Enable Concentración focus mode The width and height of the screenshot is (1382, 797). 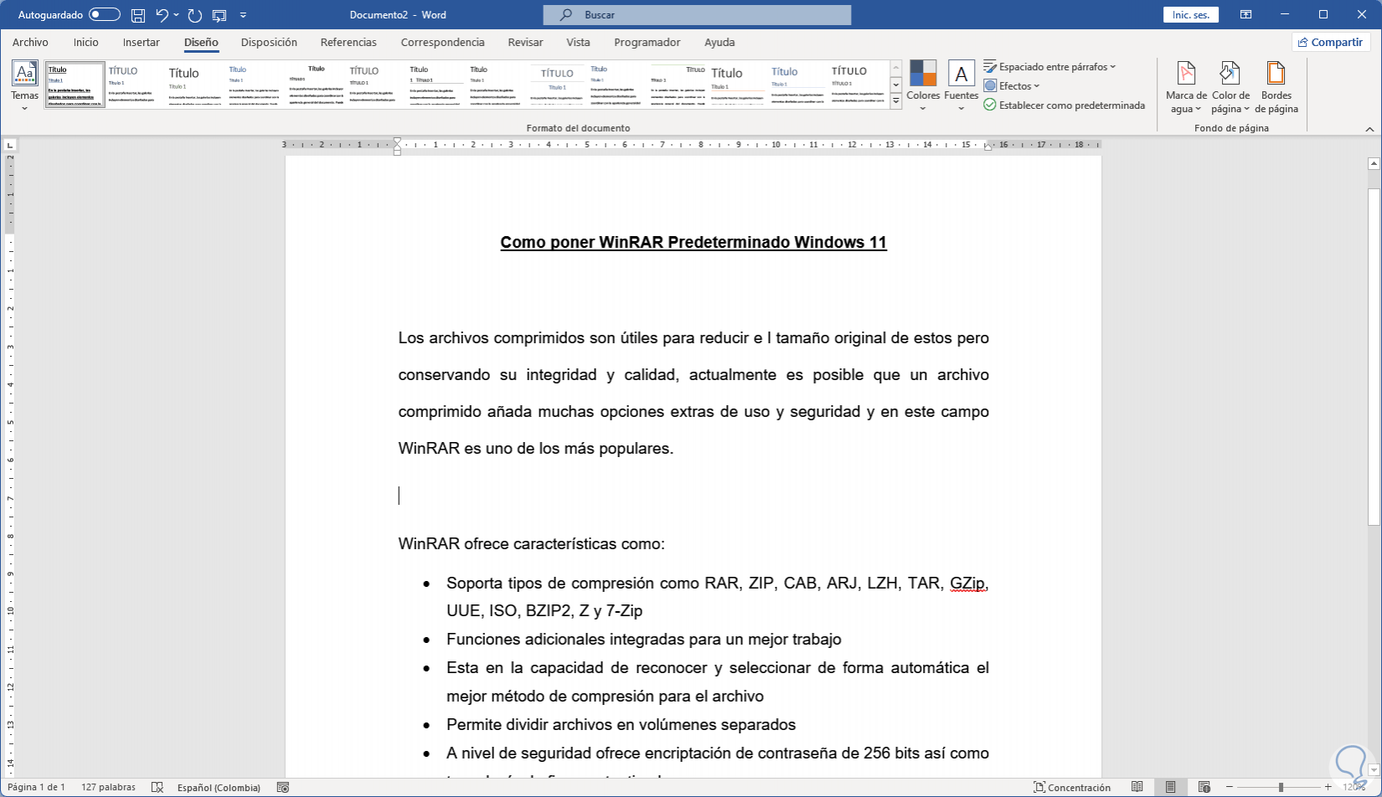1072,787
